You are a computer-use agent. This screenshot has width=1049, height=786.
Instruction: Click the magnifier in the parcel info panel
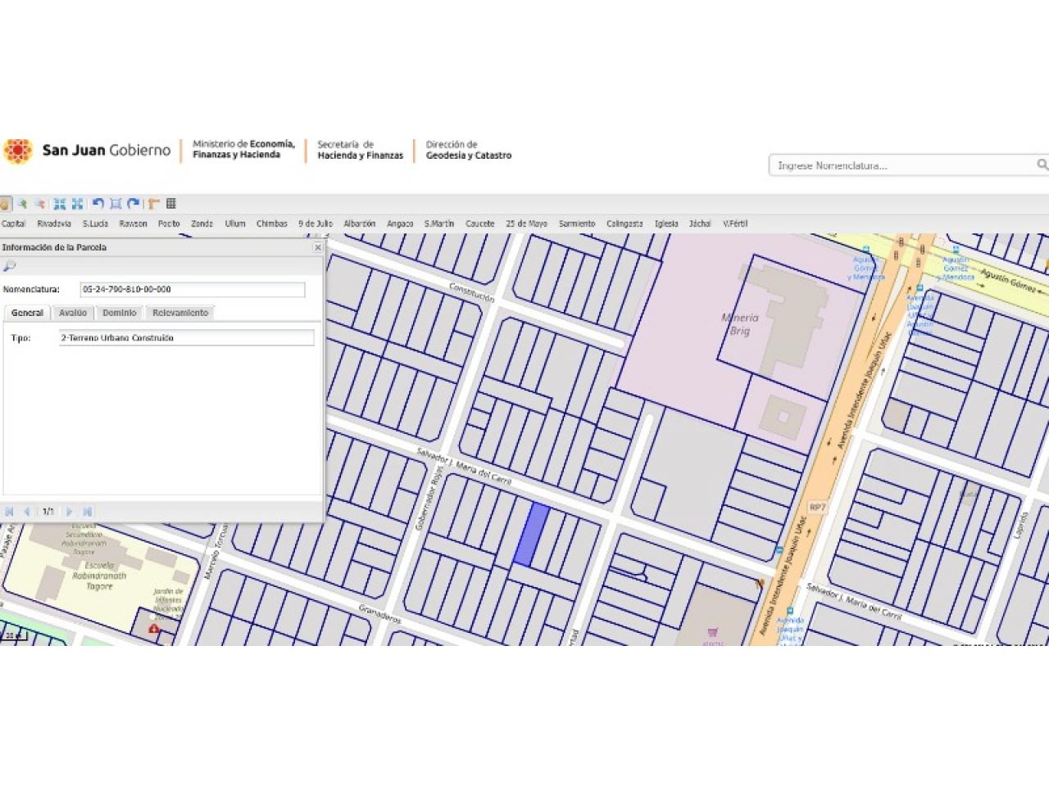pyautogui.click(x=9, y=266)
